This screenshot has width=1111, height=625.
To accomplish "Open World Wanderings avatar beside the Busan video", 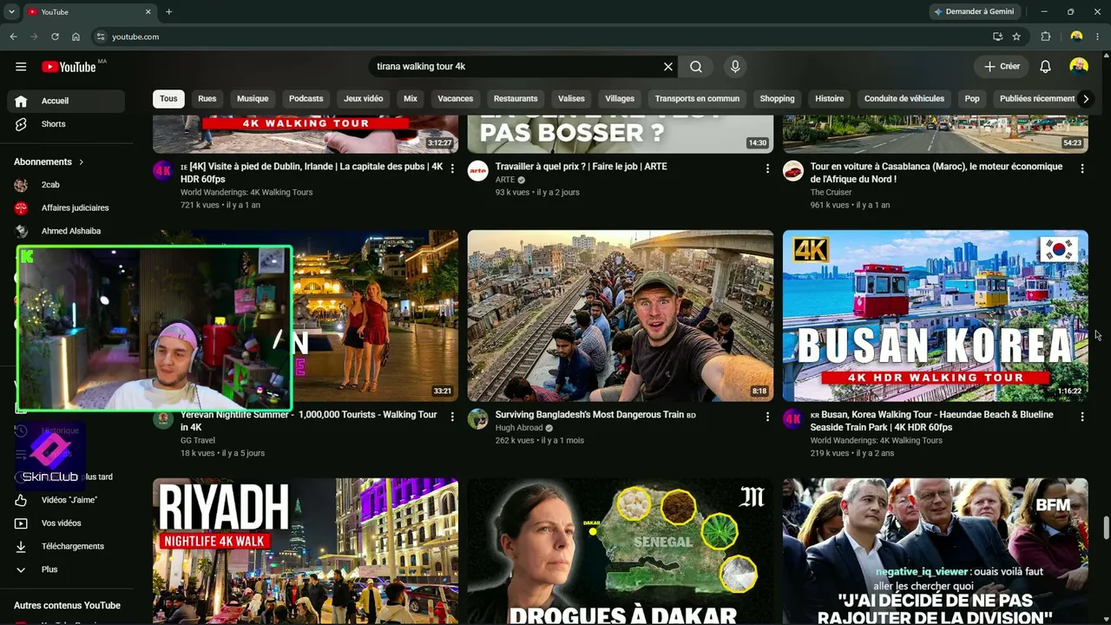I will tap(793, 419).
